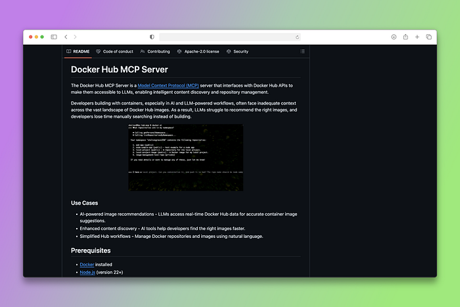The width and height of the screenshot is (460, 307).
Task: Click the README book icon
Action: coord(68,51)
